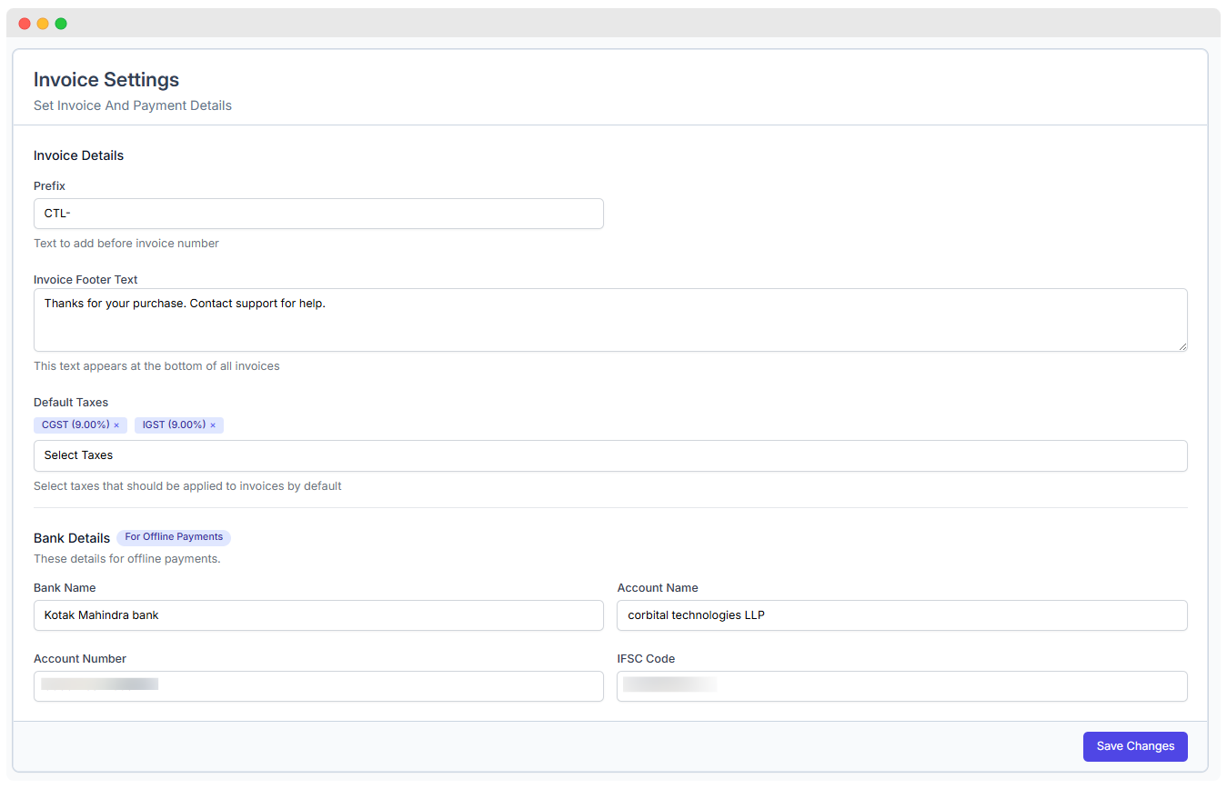Viewport: 1227px width, 789px height.
Task: Select the Account Number input
Action: pos(318,686)
